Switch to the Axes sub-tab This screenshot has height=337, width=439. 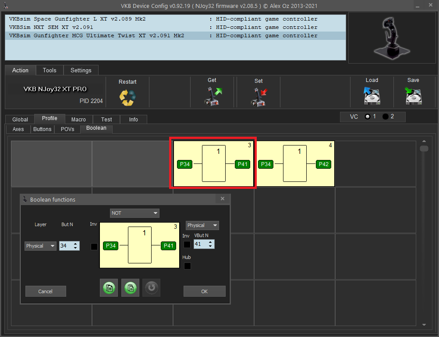click(18, 129)
